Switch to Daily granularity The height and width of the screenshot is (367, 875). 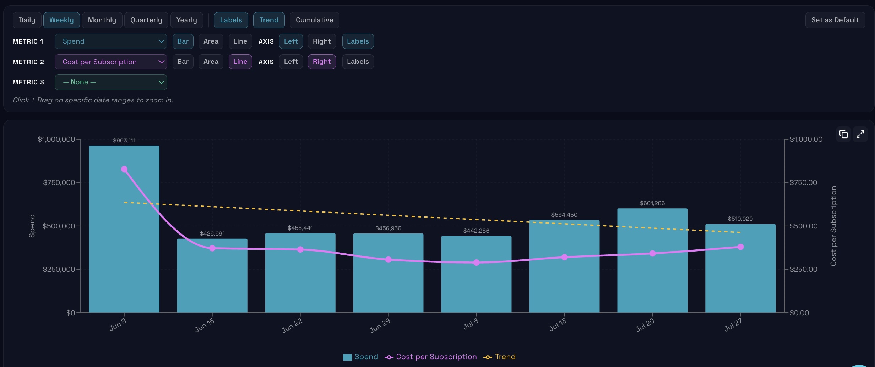point(27,20)
